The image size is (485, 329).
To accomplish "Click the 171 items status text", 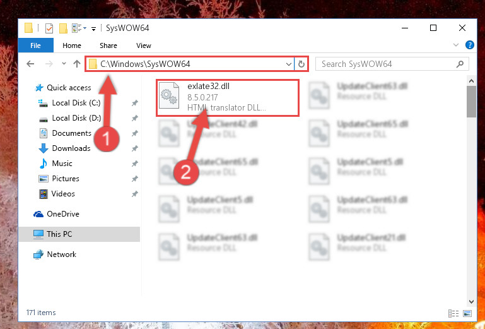I will (x=41, y=313).
